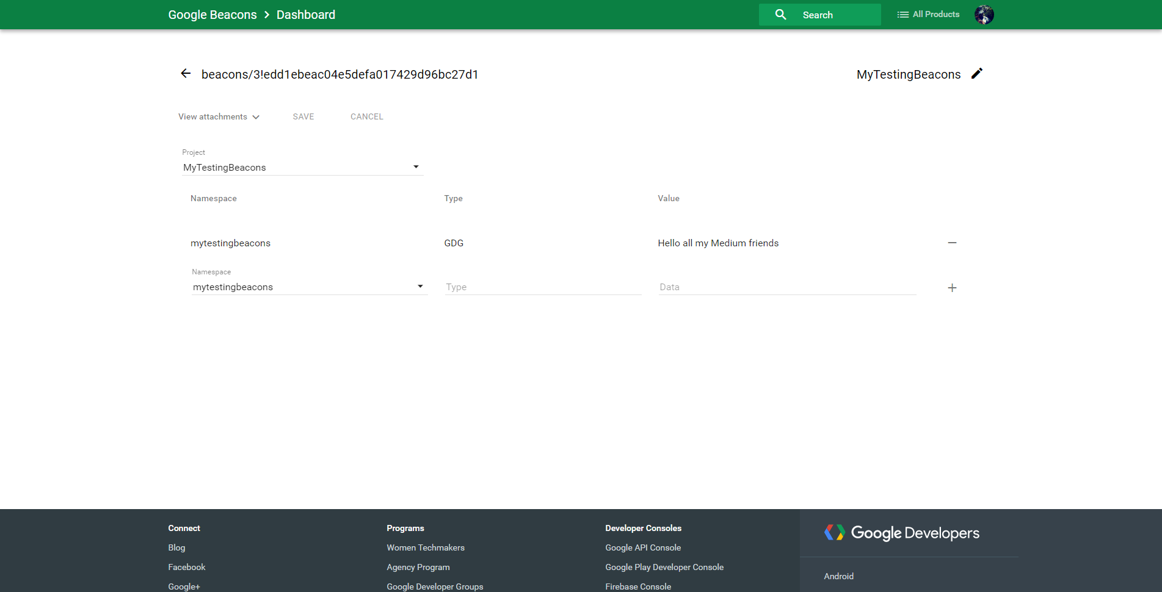This screenshot has height=592, width=1162.
Task: Open the Google+ footer link
Action: [x=184, y=587]
